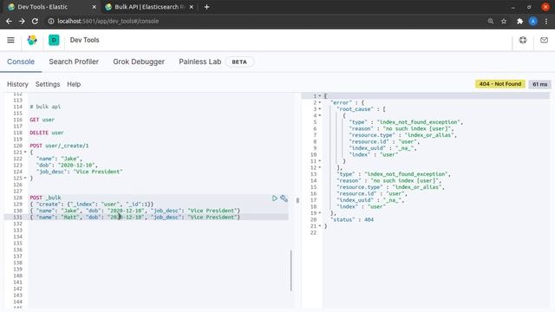The height and width of the screenshot is (312, 555).
Task: Open the green D space selector
Action: [x=54, y=40]
